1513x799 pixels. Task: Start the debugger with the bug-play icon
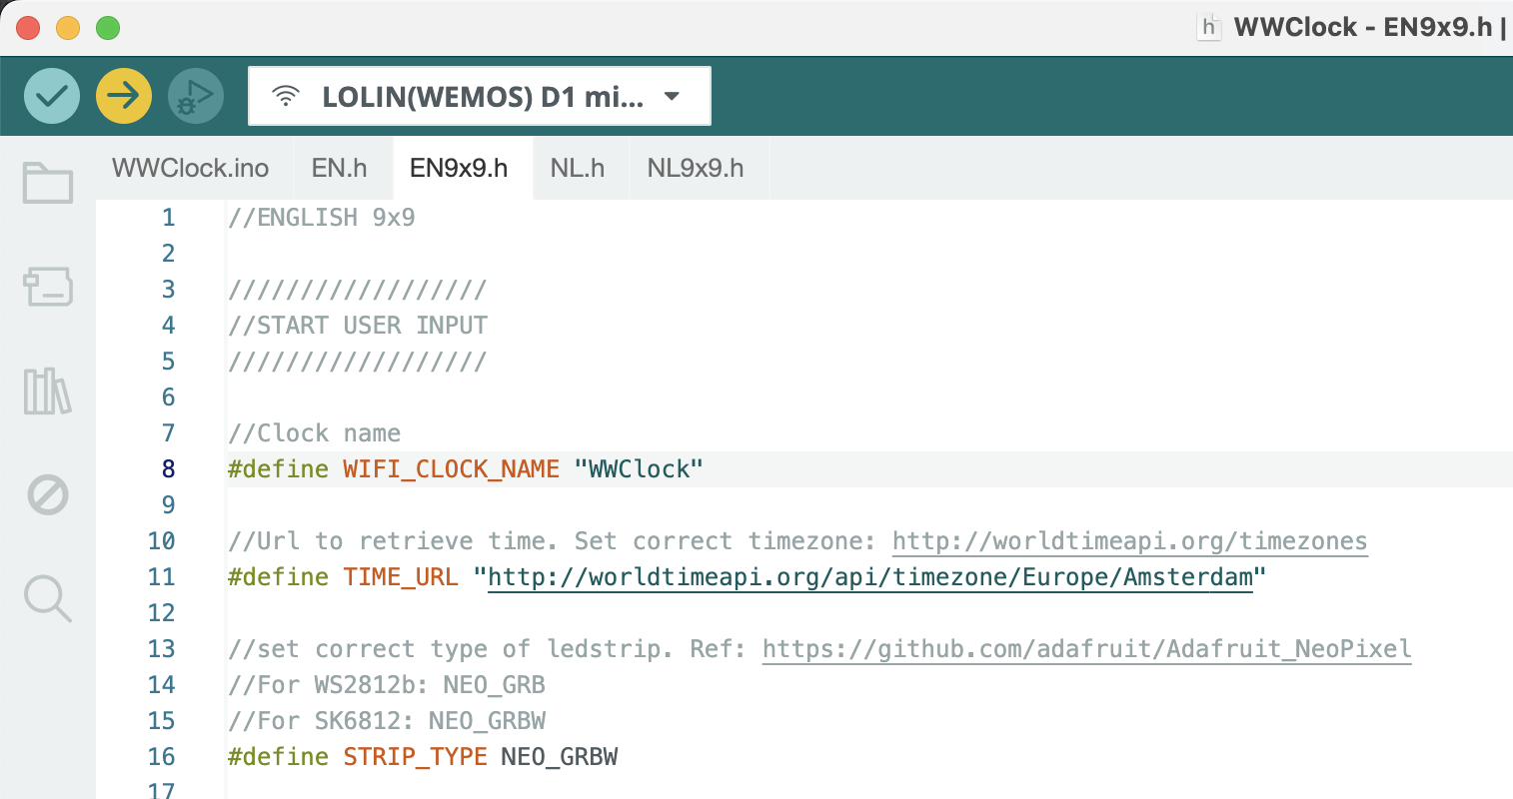tap(196, 96)
